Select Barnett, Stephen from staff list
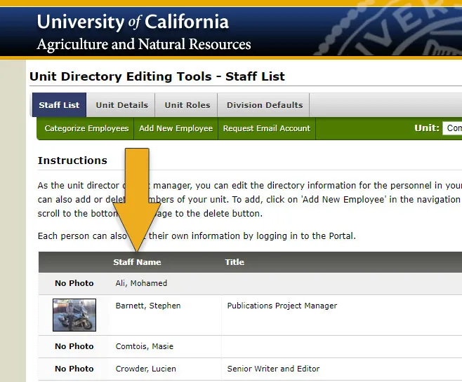 coord(147,306)
